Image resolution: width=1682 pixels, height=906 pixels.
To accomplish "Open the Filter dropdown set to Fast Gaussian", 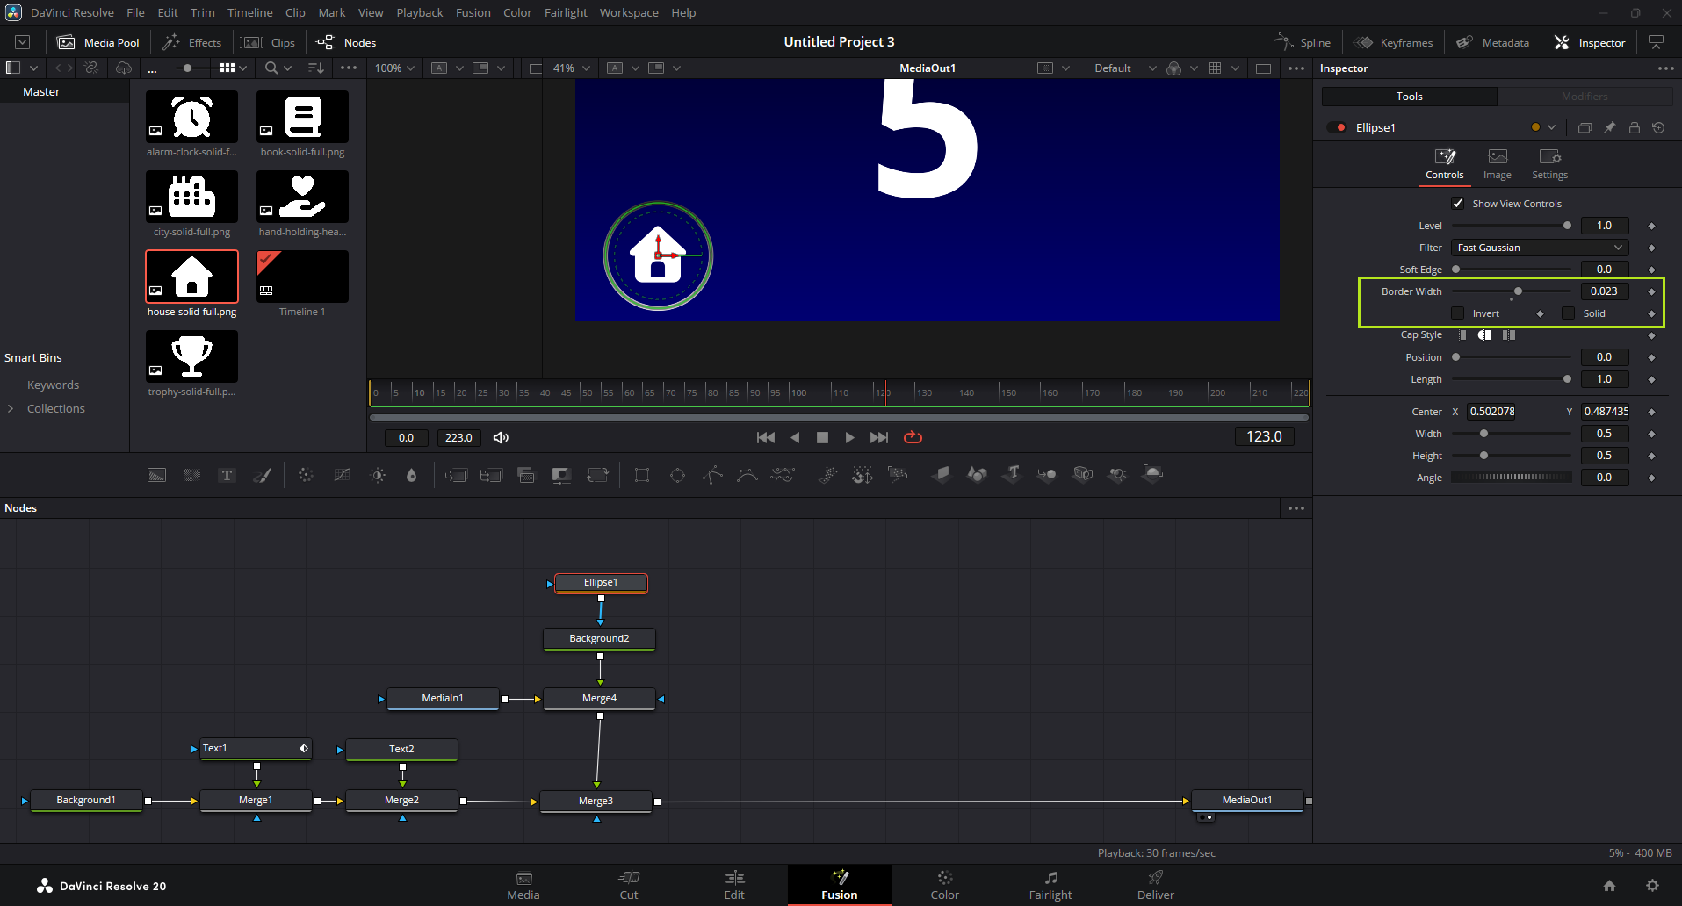I will 1539,248.
